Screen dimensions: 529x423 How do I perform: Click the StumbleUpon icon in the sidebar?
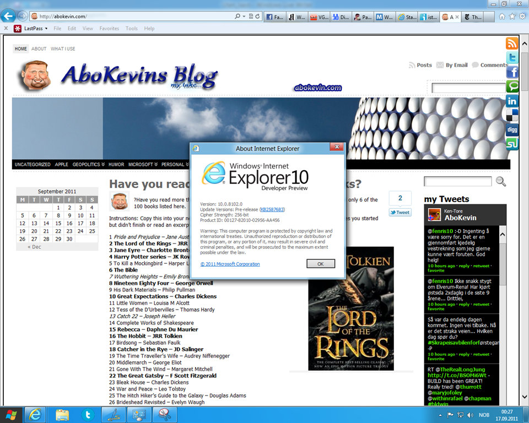[x=512, y=144]
